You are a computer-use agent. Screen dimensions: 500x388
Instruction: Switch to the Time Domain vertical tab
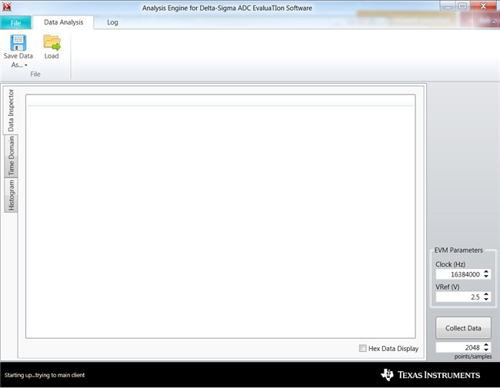pyautogui.click(x=12, y=156)
